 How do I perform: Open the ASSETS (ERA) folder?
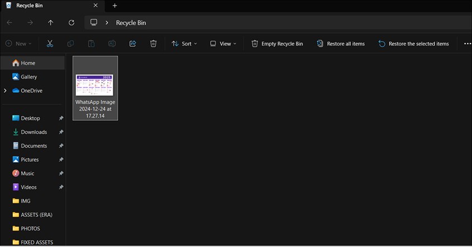pos(32,215)
